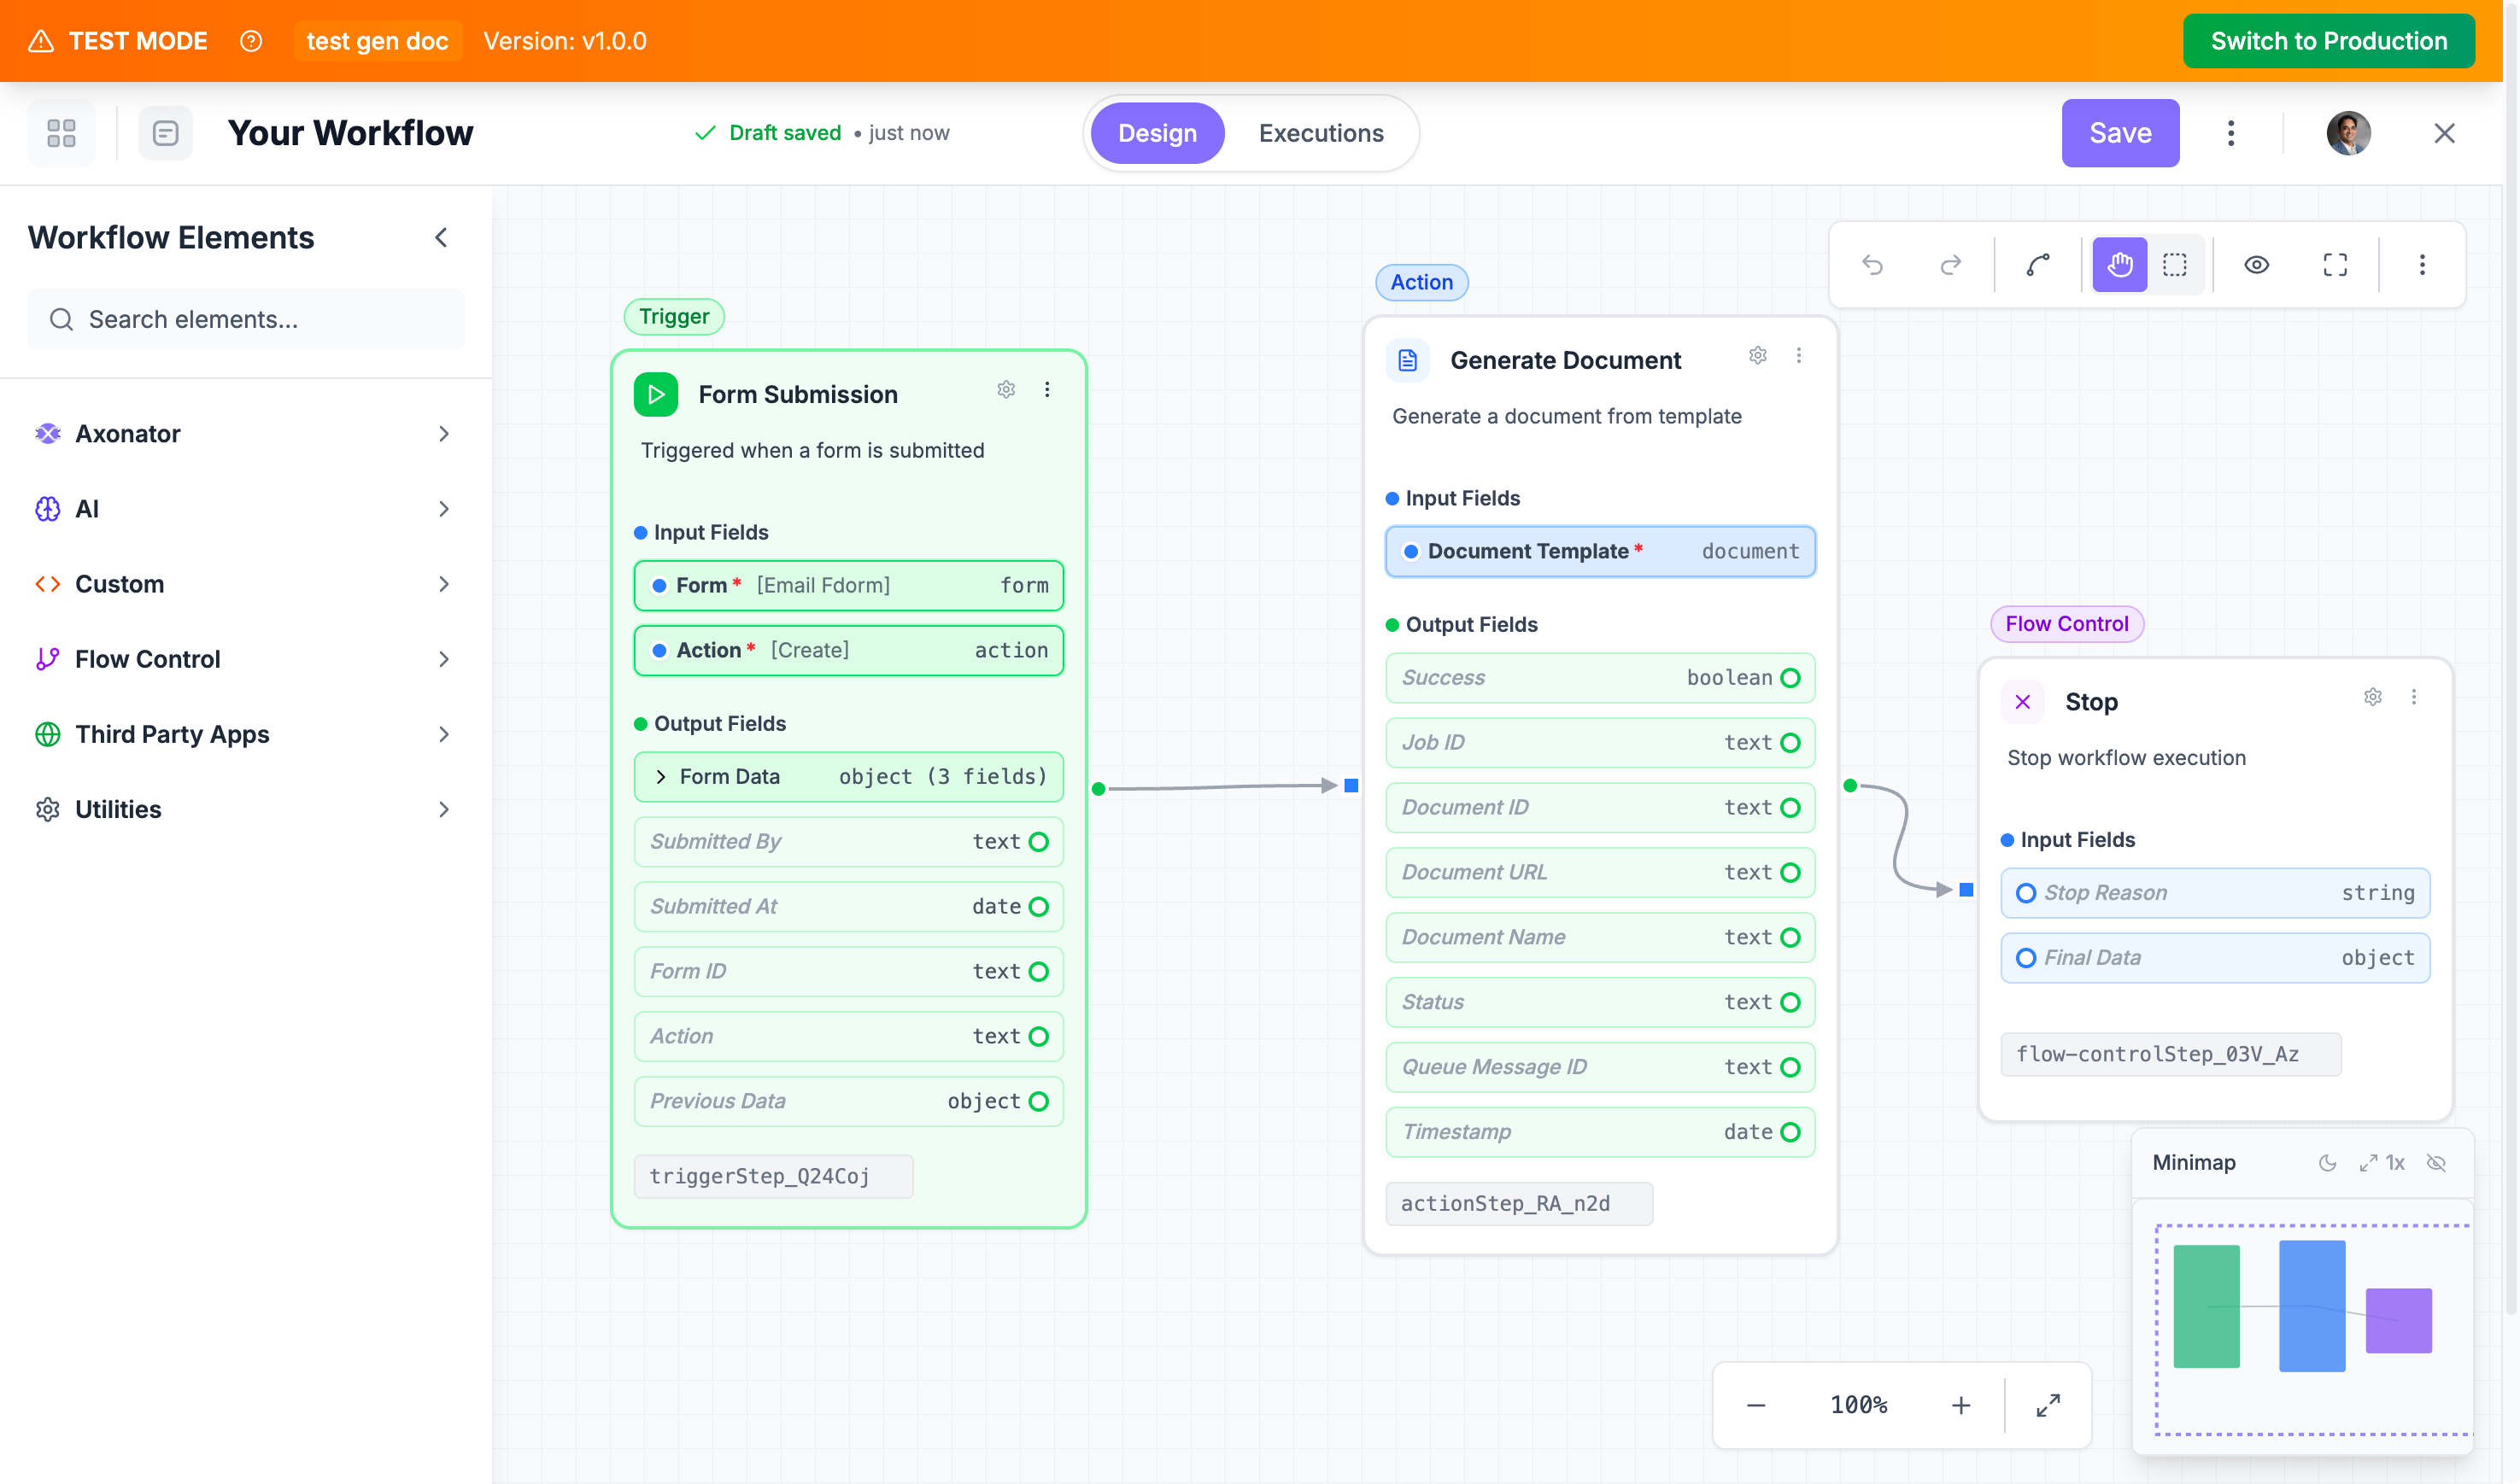Hide the minimap with crossed-eye icon

pos(2436,1162)
